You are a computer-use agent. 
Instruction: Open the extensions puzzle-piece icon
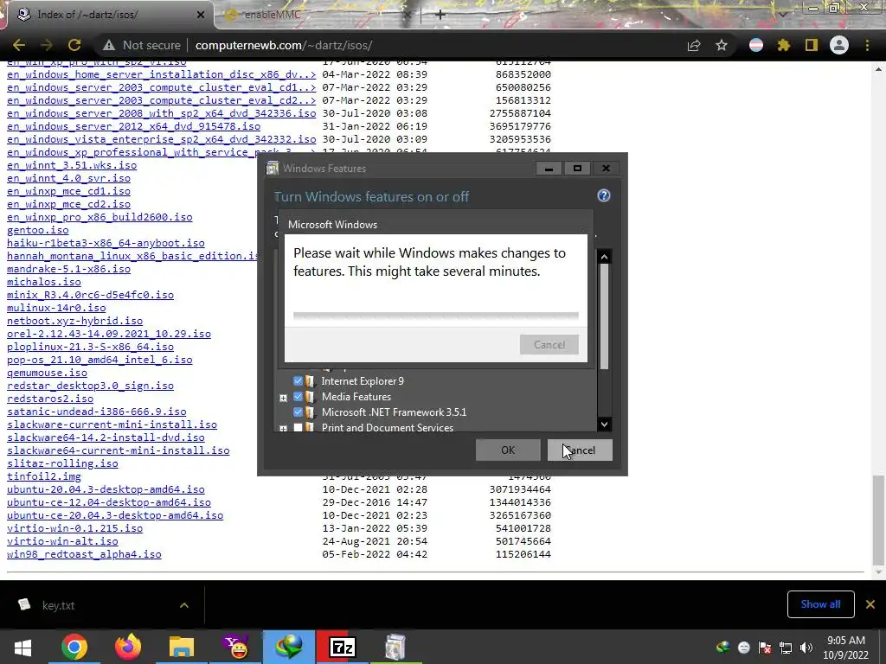click(784, 45)
